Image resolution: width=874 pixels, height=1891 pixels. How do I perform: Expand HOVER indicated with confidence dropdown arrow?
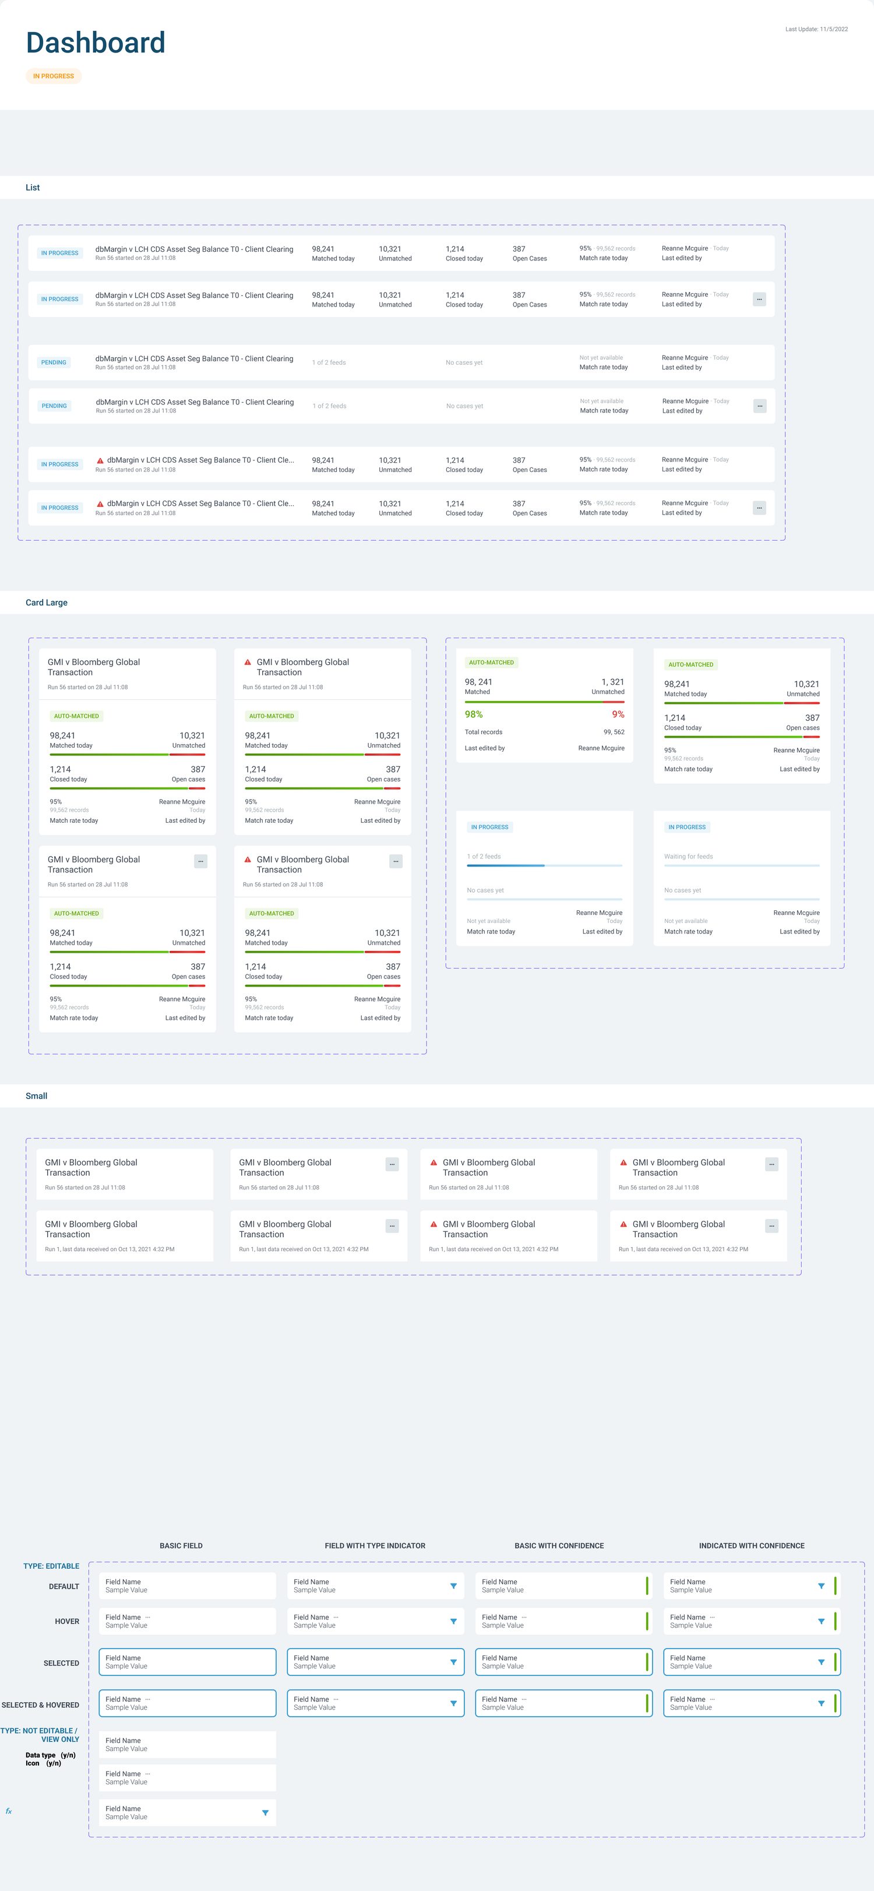pos(821,1622)
